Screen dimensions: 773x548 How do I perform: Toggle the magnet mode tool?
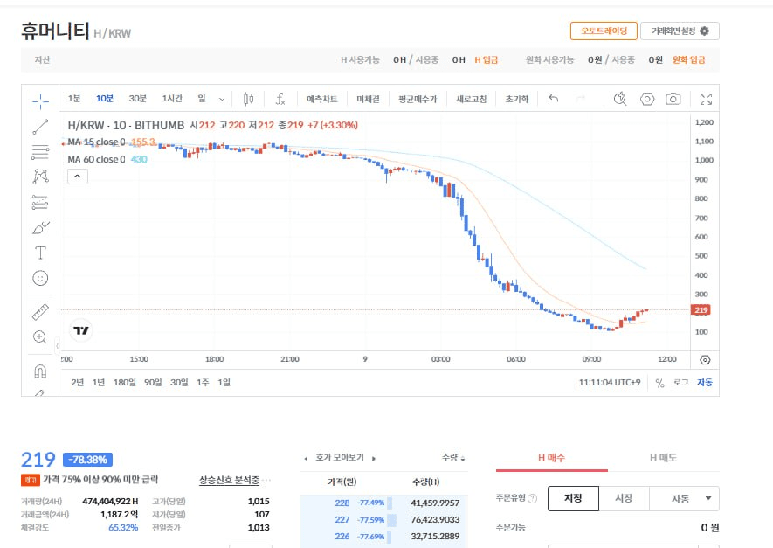(x=40, y=371)
